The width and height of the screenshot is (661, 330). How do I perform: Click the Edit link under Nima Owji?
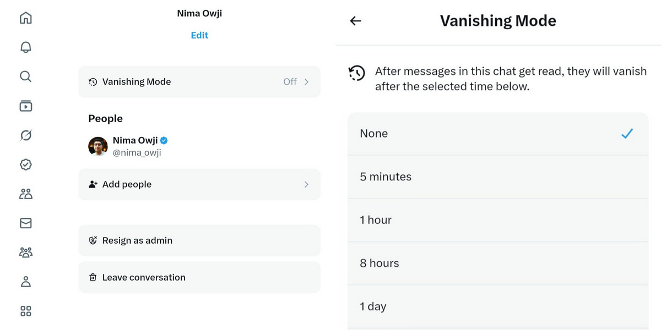pyautogui.click(x=199, y=35)
